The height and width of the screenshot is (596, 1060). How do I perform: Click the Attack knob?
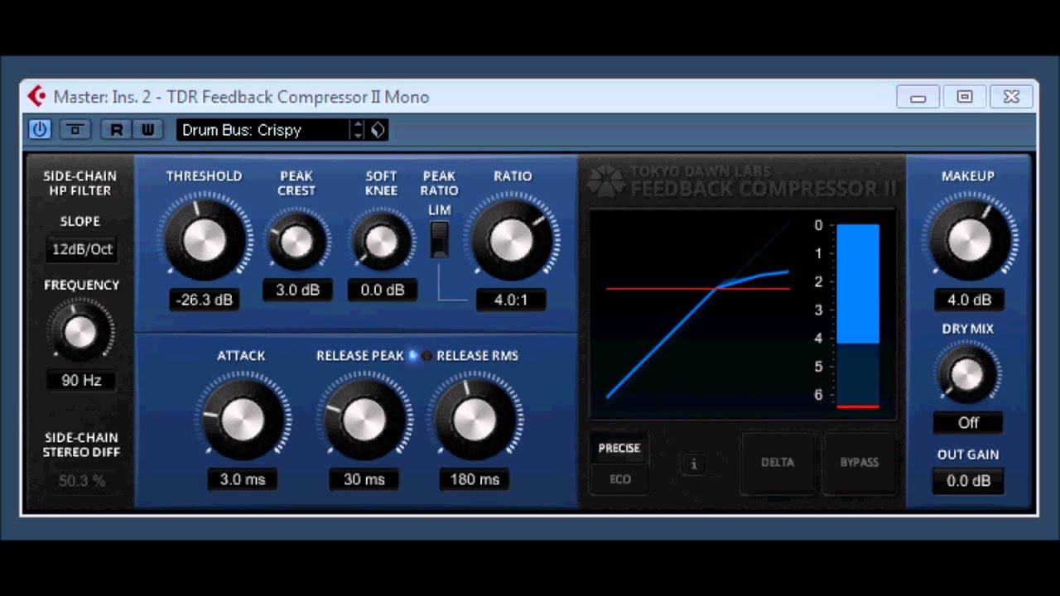(242, 421)
